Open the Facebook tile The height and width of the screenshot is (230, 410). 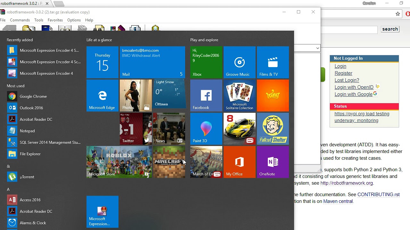(206, 96)
